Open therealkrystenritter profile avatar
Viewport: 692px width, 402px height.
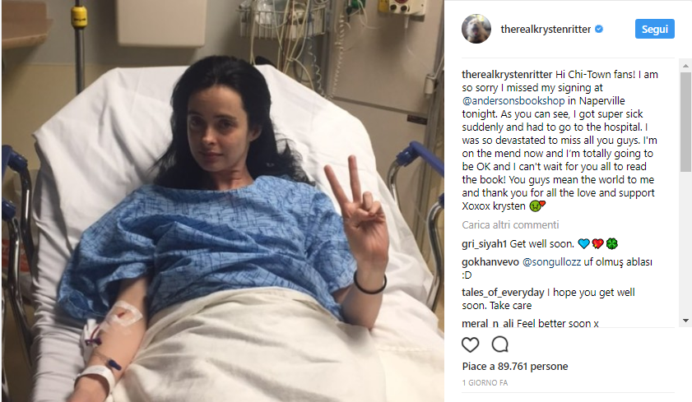click(x=476, y=29)
